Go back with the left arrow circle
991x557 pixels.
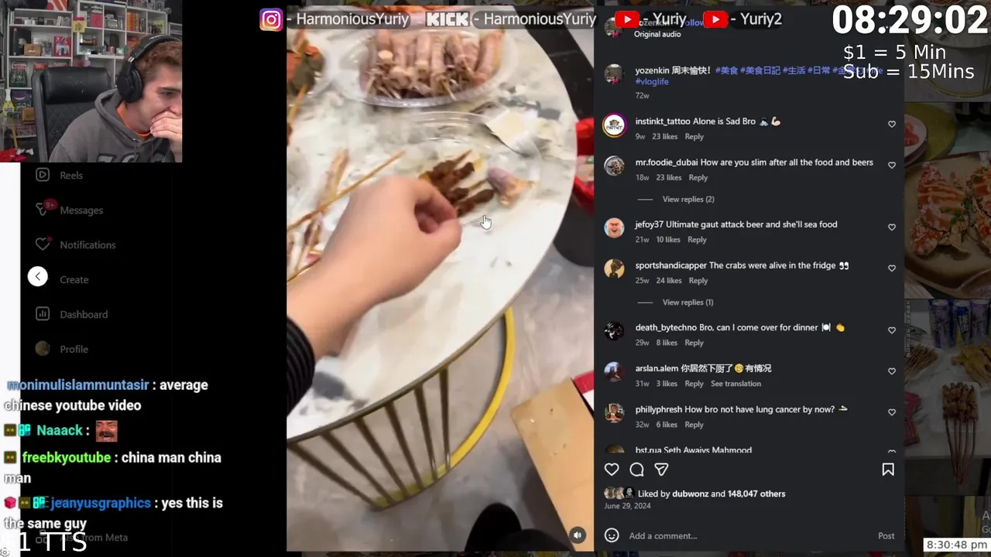(x=38, y=276)
